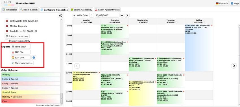
Task: Click the ICal Link help question-mark icon
Action: click(x=34, y=58)
